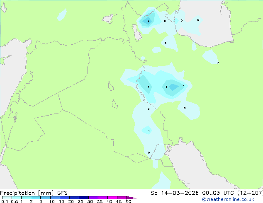
Task: Click the legend swatch between 0.5 and 1
Action: tap(17, 198)
